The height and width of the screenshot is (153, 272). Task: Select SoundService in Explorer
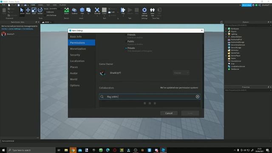point(236,61)
